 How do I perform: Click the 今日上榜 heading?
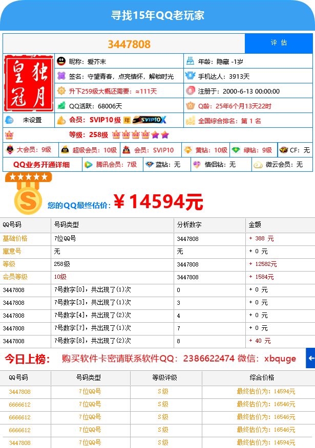click(28, 359)
